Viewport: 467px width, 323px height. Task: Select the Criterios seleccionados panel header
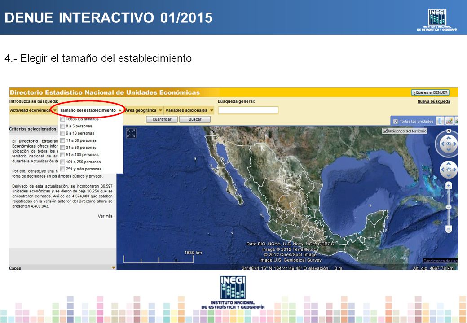(33, 129)
